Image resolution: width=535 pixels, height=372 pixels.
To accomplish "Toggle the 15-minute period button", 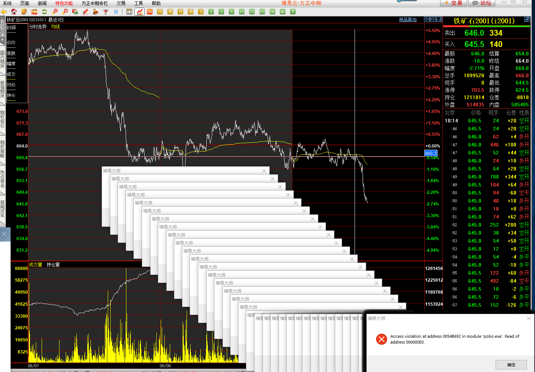I will (242, 12).
